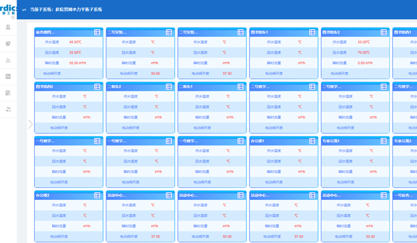The width and height of the screenshot is (417, 243).
Task: Open list icon on 二侧东2 card
Action: (169, 87)
